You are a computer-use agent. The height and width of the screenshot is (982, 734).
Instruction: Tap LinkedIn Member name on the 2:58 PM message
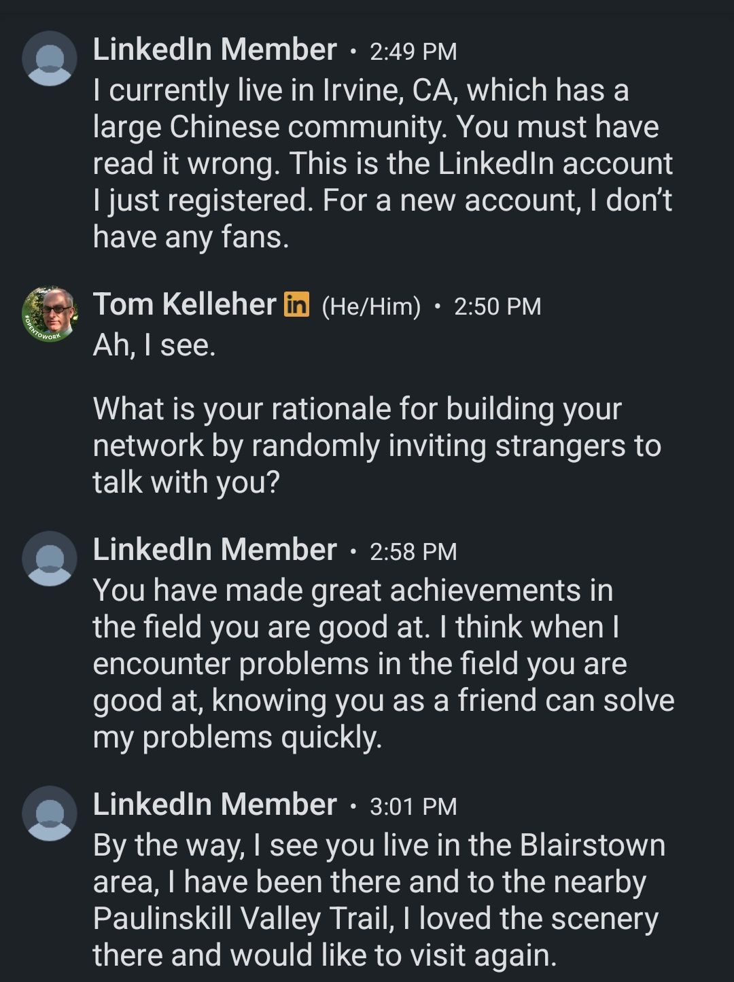215,550
